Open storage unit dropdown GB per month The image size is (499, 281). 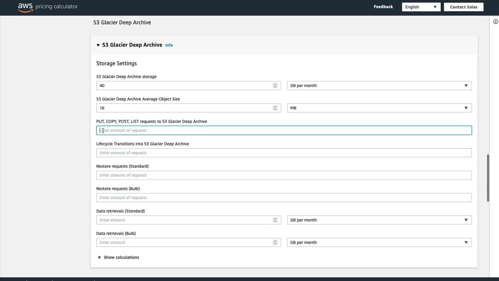[x=379, y=86]
